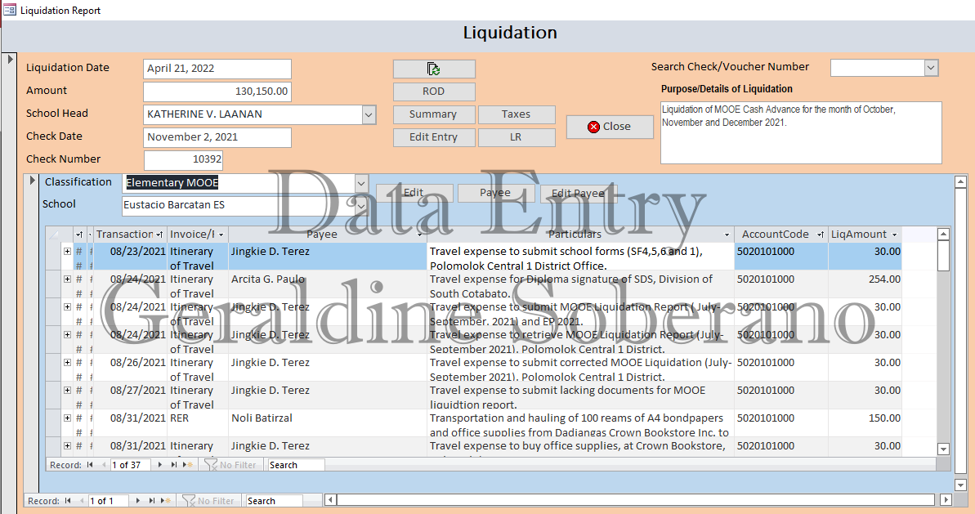Expand row about submitting MOOE Liquidation Report
975x514 pixels.
(x=67, y=307)
